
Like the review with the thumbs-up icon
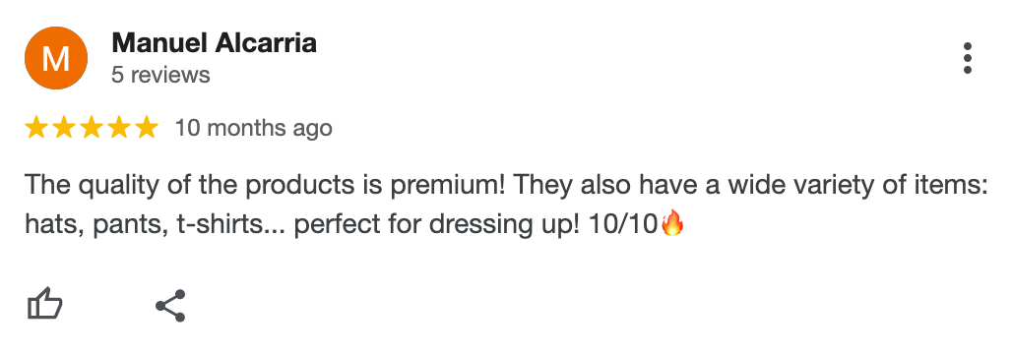pos(45,305)
